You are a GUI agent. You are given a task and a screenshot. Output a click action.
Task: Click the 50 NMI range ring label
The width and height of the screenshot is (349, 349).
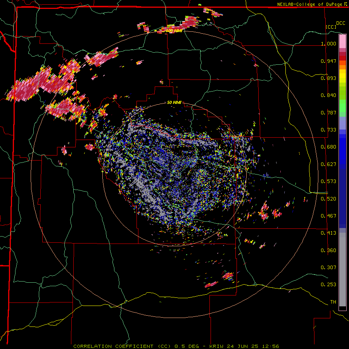tap(174, 102)
